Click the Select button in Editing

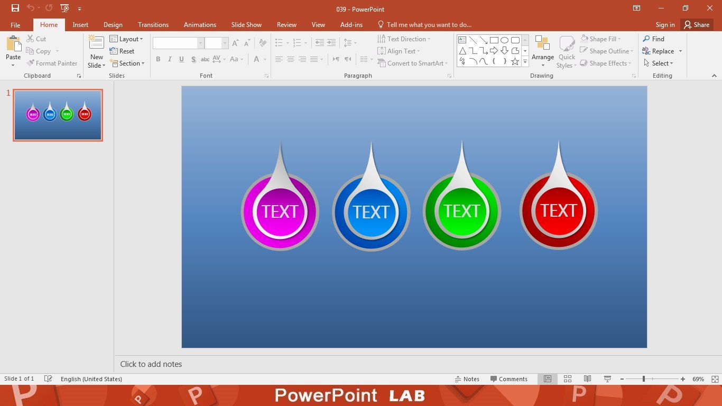pos(659,63)
